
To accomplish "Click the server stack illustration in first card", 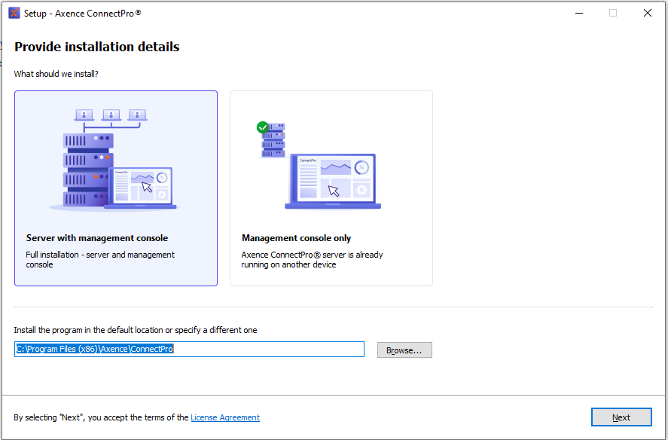I will (87, 170).
